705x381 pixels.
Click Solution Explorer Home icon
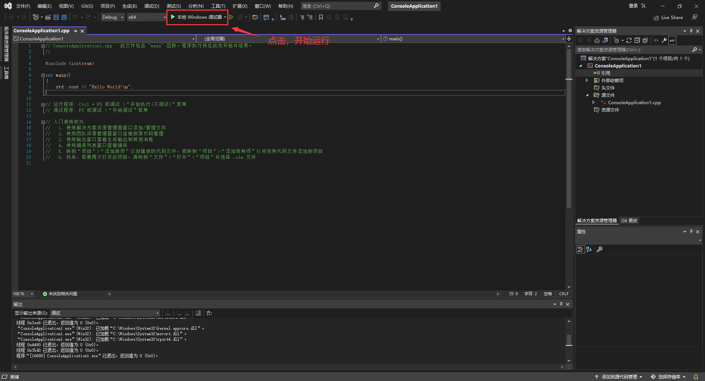(x=597, y=40)
